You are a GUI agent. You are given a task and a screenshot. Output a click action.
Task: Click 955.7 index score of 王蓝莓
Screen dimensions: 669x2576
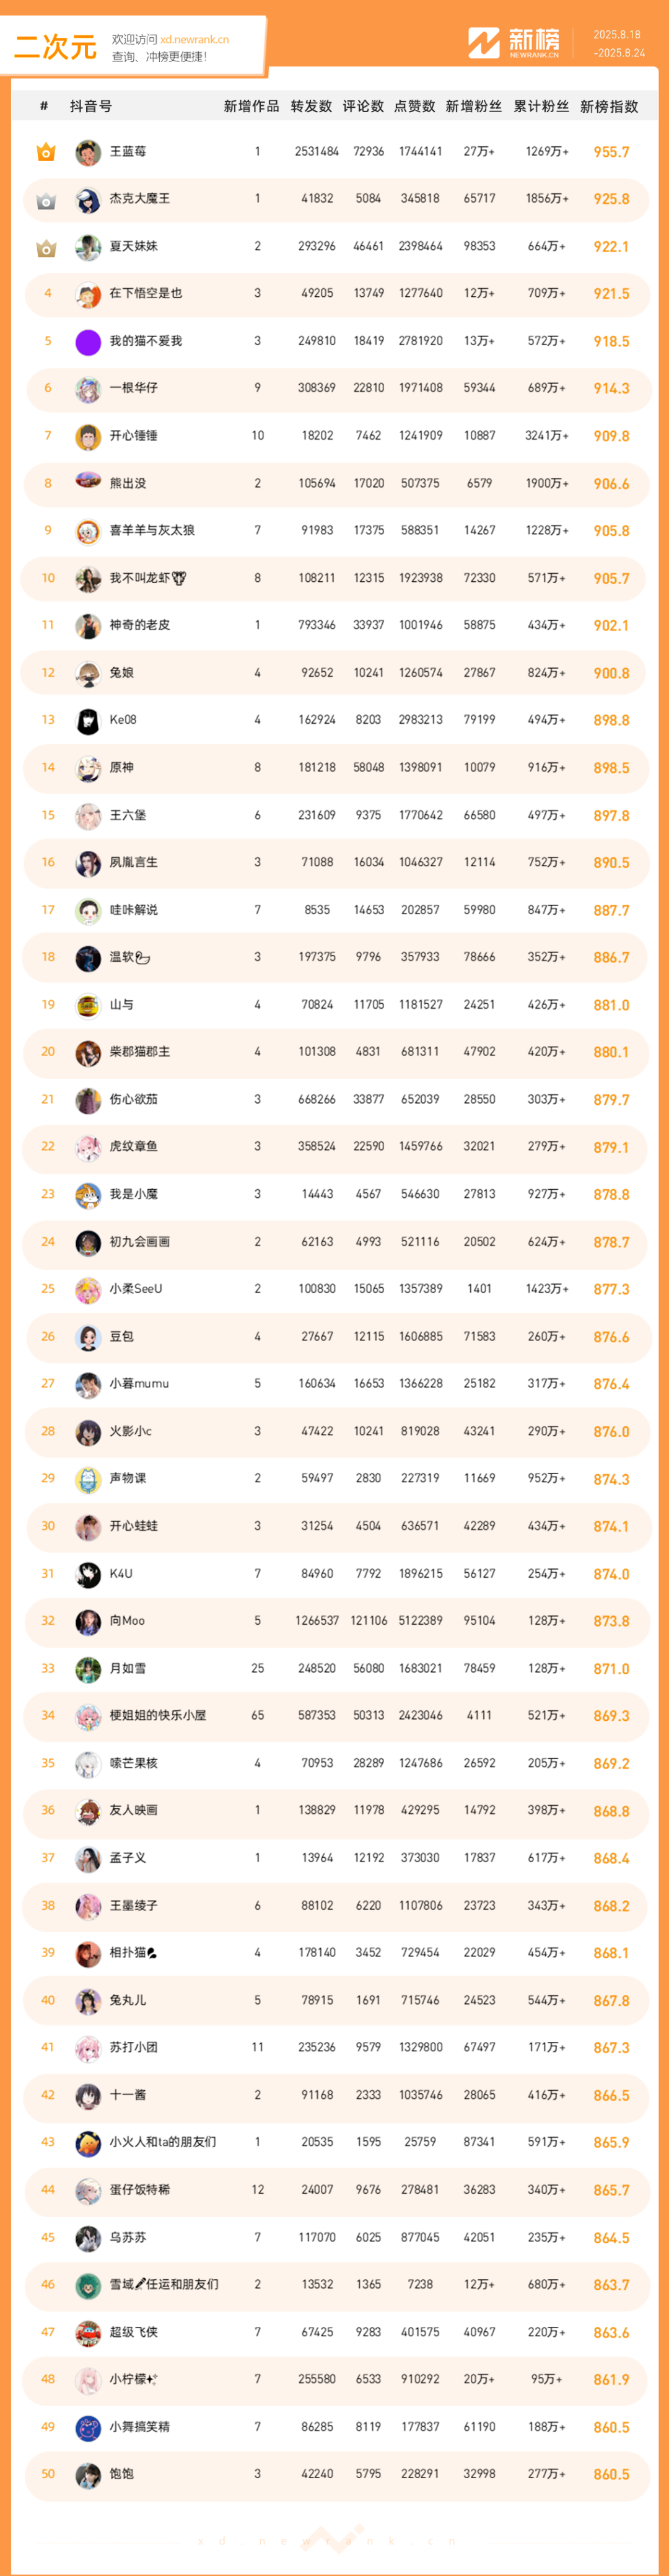coord(611,152)
